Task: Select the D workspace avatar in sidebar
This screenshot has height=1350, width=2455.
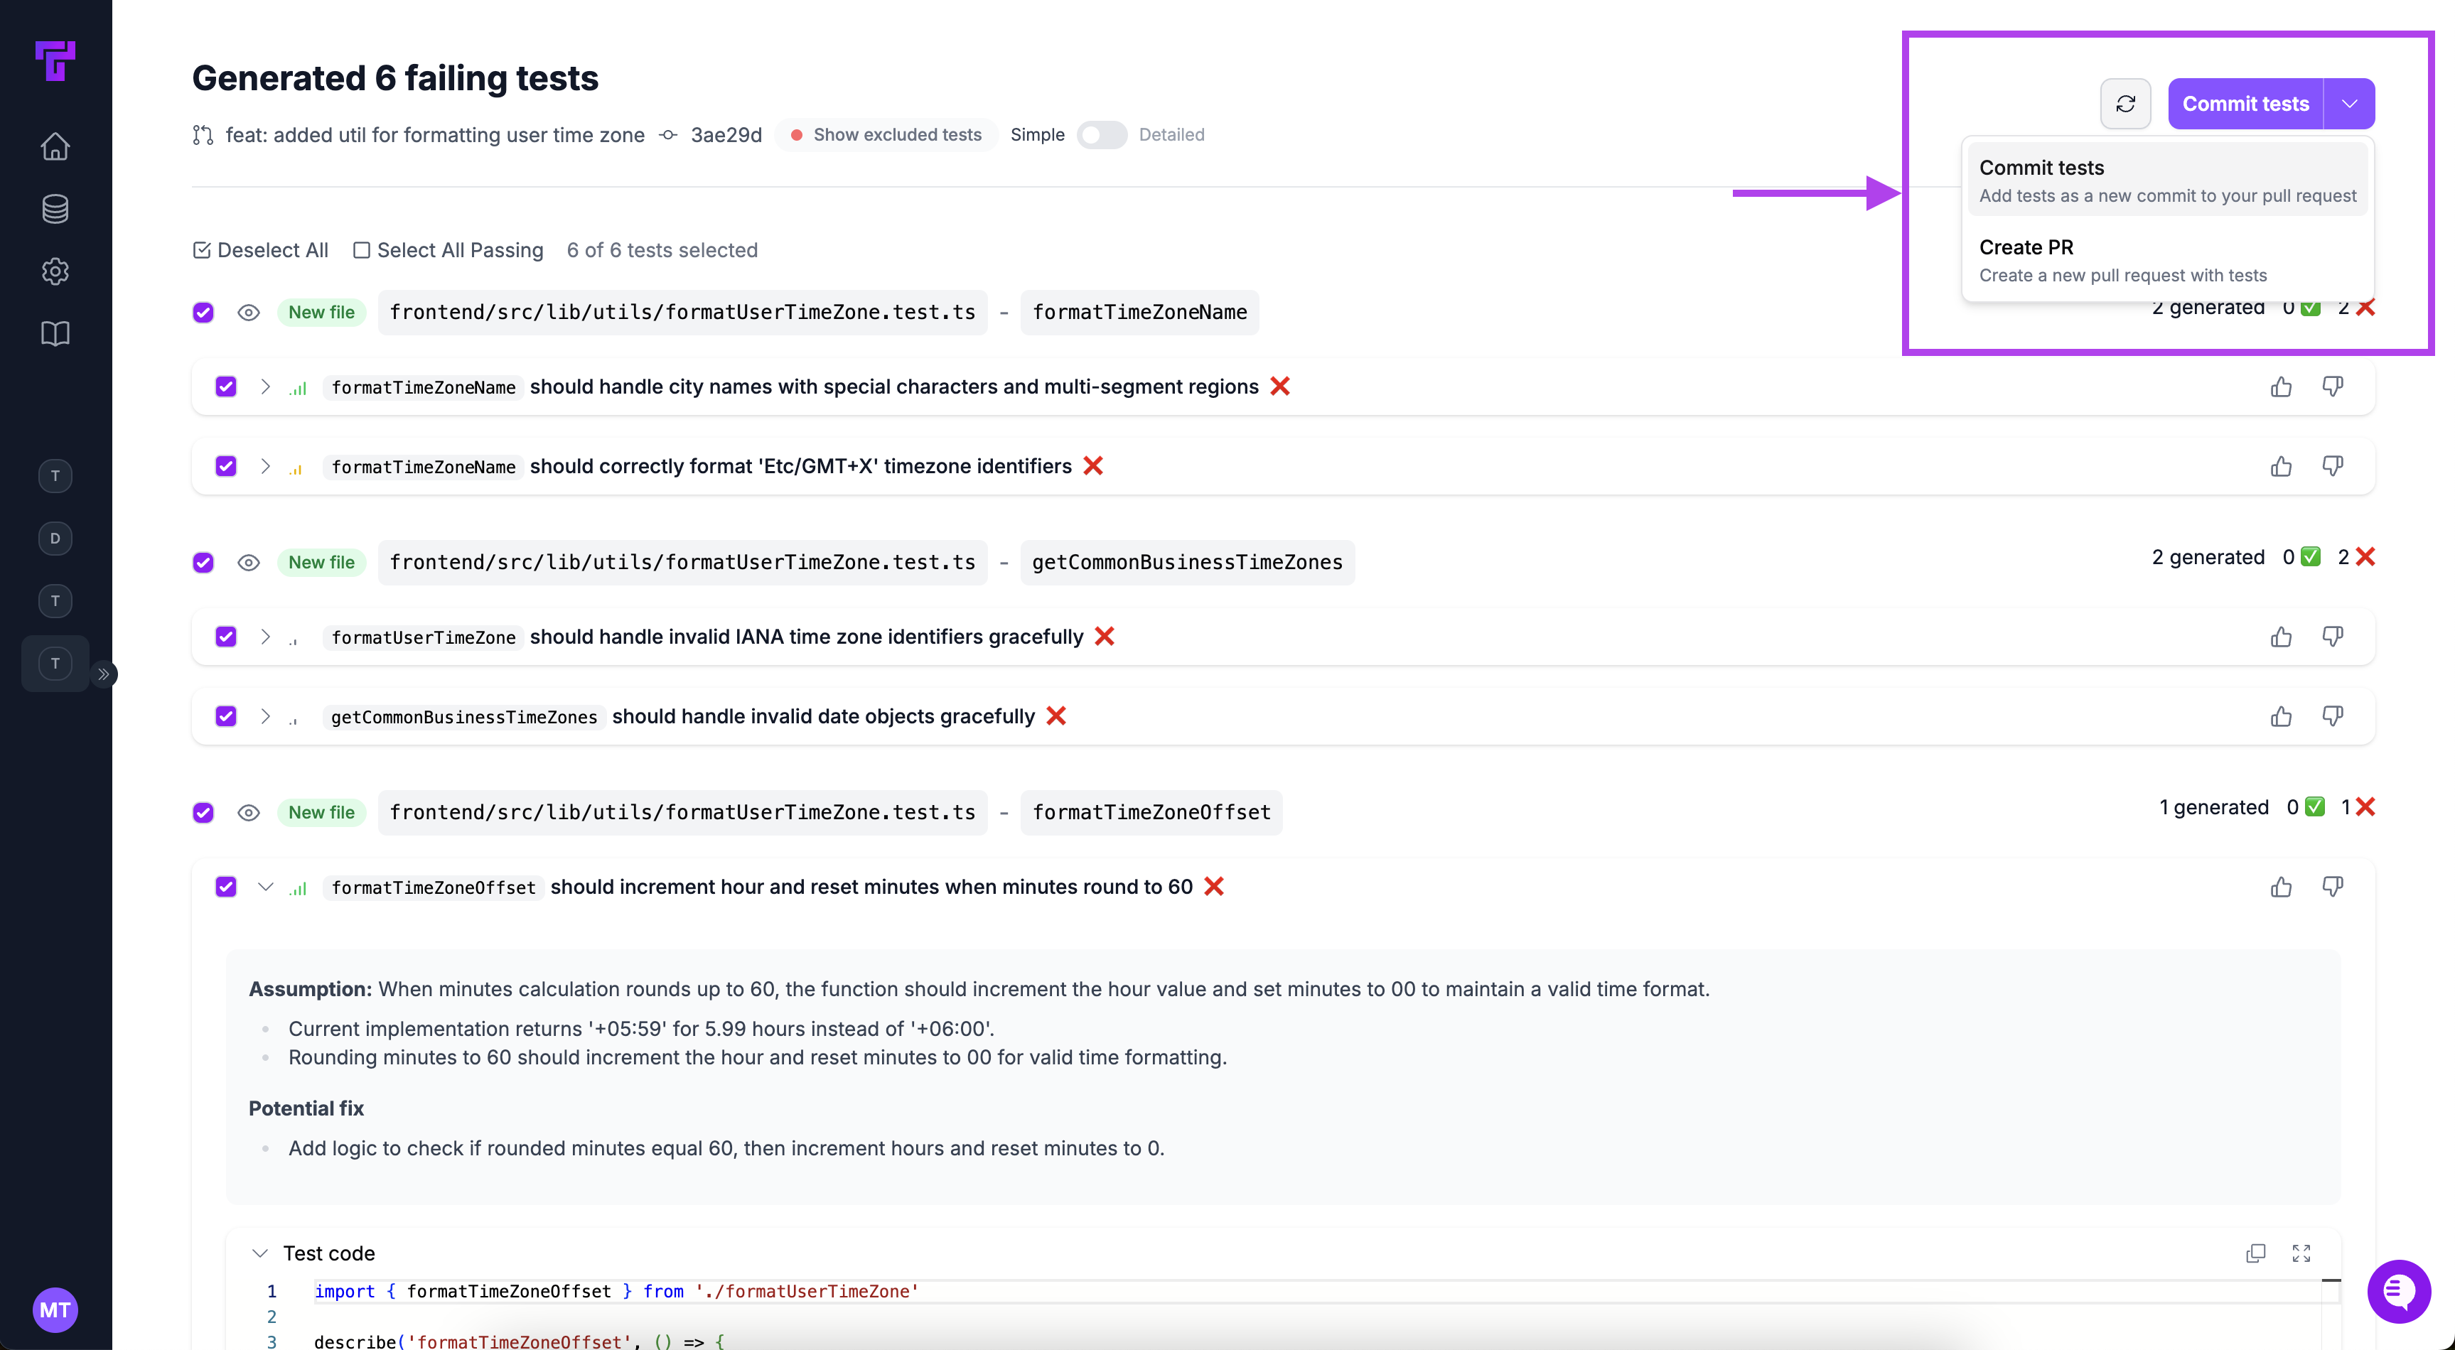Action: [55, 539]
